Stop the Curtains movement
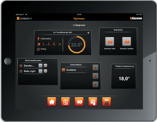The image size is (157, 122). click(x=96, y=76)
